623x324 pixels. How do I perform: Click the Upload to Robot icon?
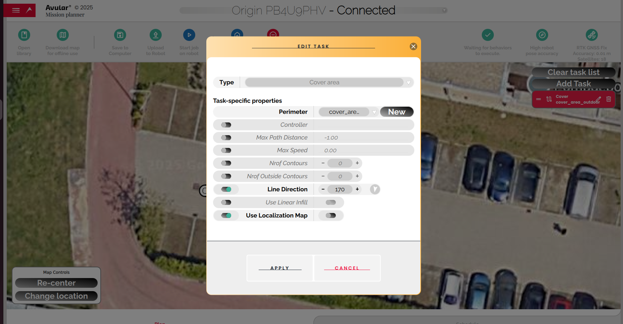pyautogui.click(x=156, y=35)
